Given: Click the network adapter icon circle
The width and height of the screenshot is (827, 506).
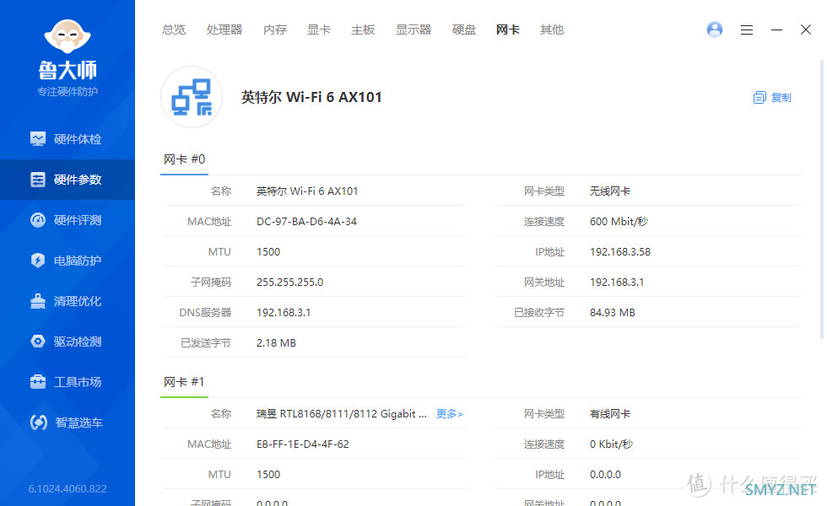Looking at the screenshot, I should [x=192, y=97].
